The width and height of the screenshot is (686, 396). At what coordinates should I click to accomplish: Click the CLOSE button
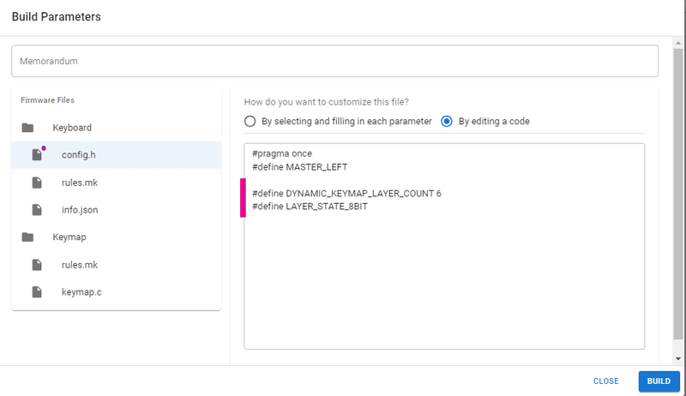[605, 381]
